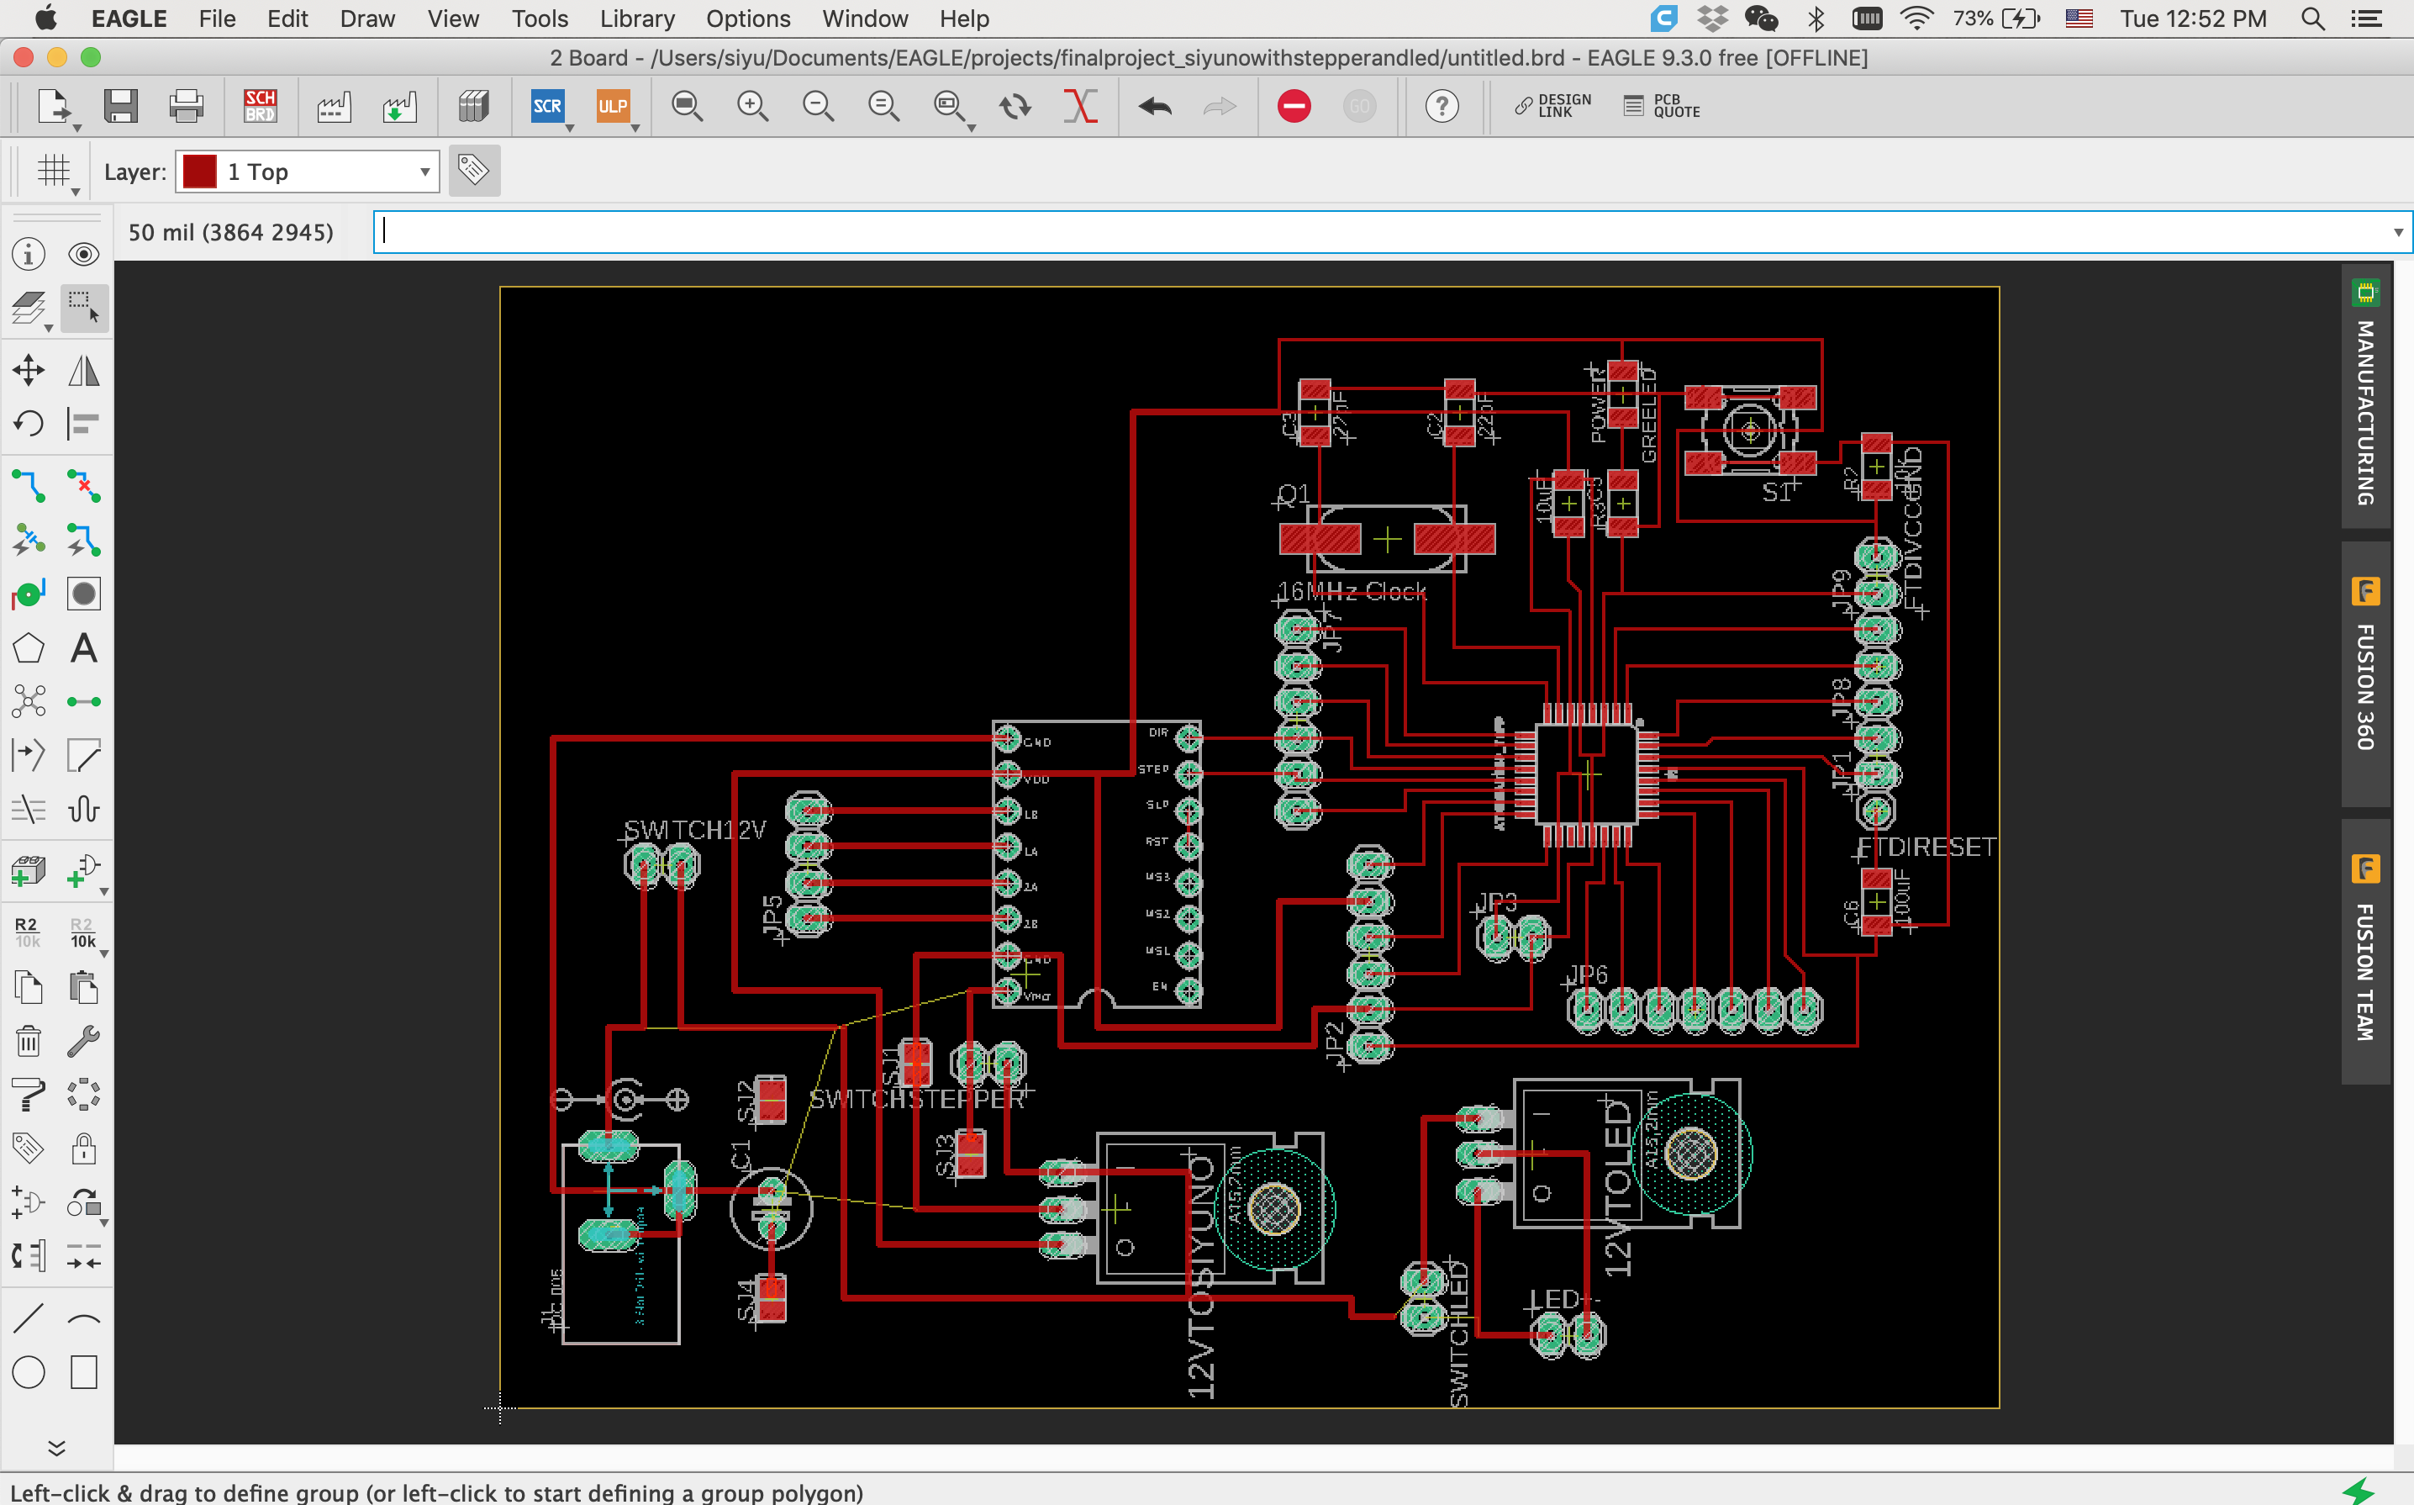Open the Layer settings tool

pos(29,308)
